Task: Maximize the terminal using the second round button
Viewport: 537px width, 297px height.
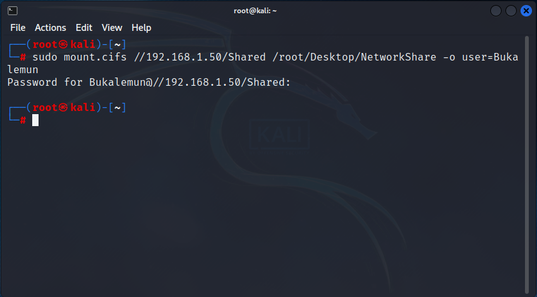Action: (x=510, y=11)
